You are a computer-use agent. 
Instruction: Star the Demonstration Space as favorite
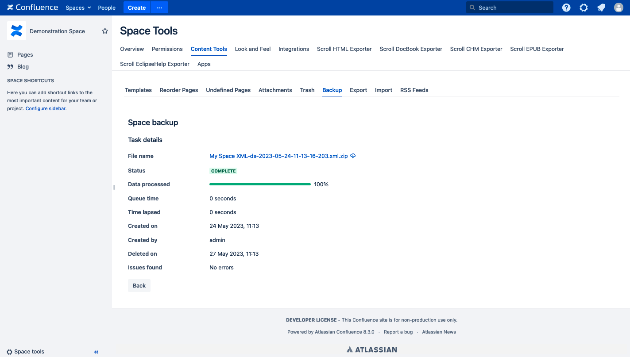(x=105, y=31)
